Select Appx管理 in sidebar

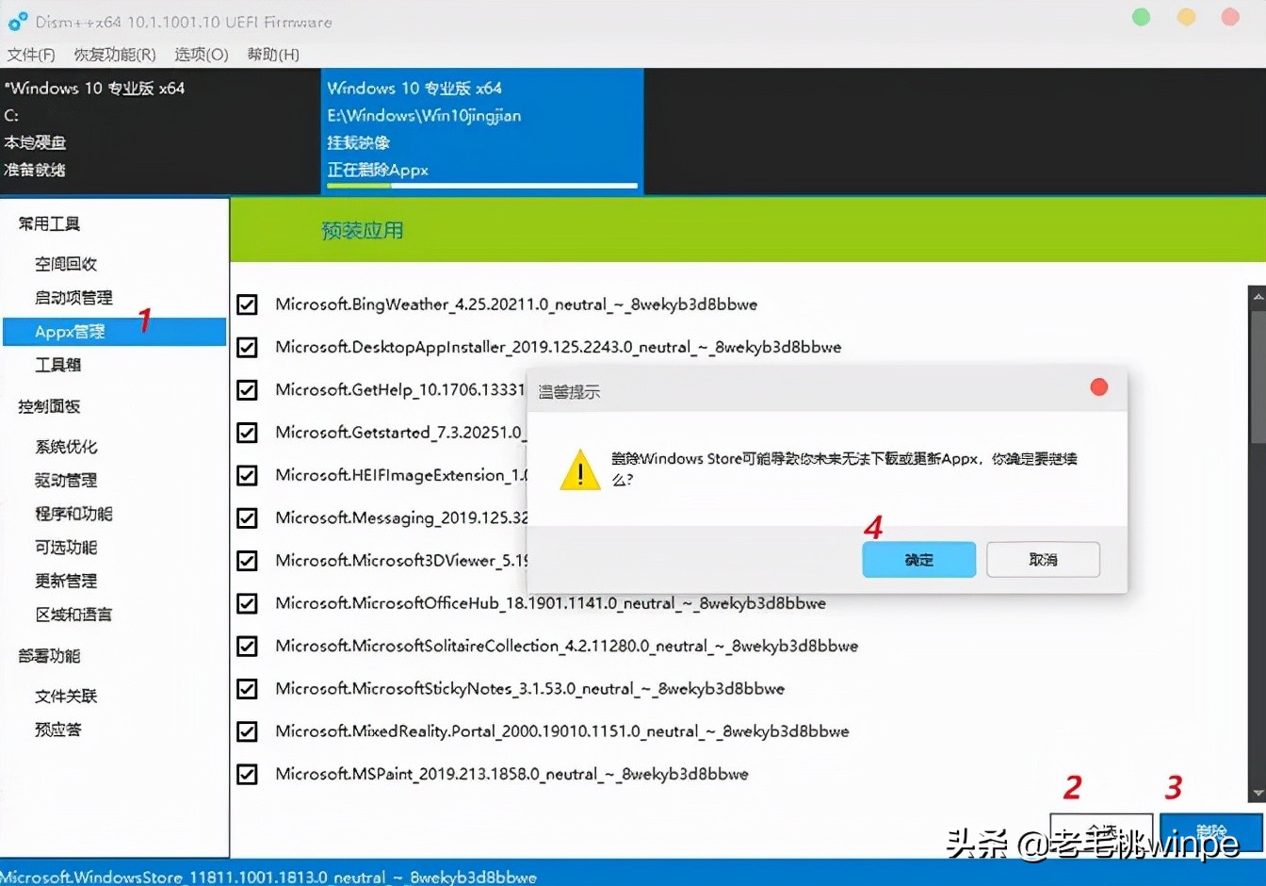click(114, 332)
